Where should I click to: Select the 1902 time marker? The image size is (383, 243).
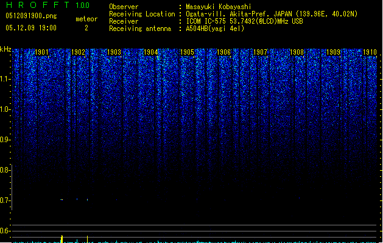click(x=78, y=53)
